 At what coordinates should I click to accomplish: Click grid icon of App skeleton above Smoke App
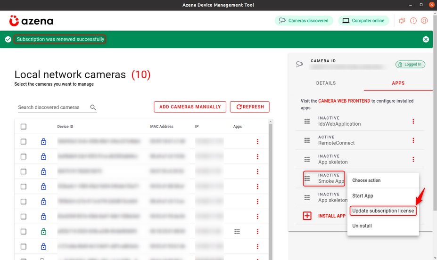point(307,159)
